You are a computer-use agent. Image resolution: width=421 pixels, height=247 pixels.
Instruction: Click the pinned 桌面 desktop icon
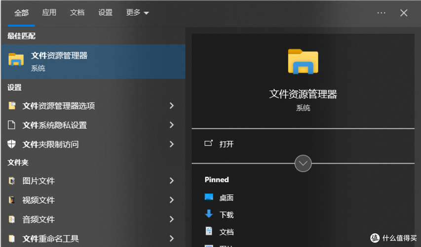(x=209, y=197)
